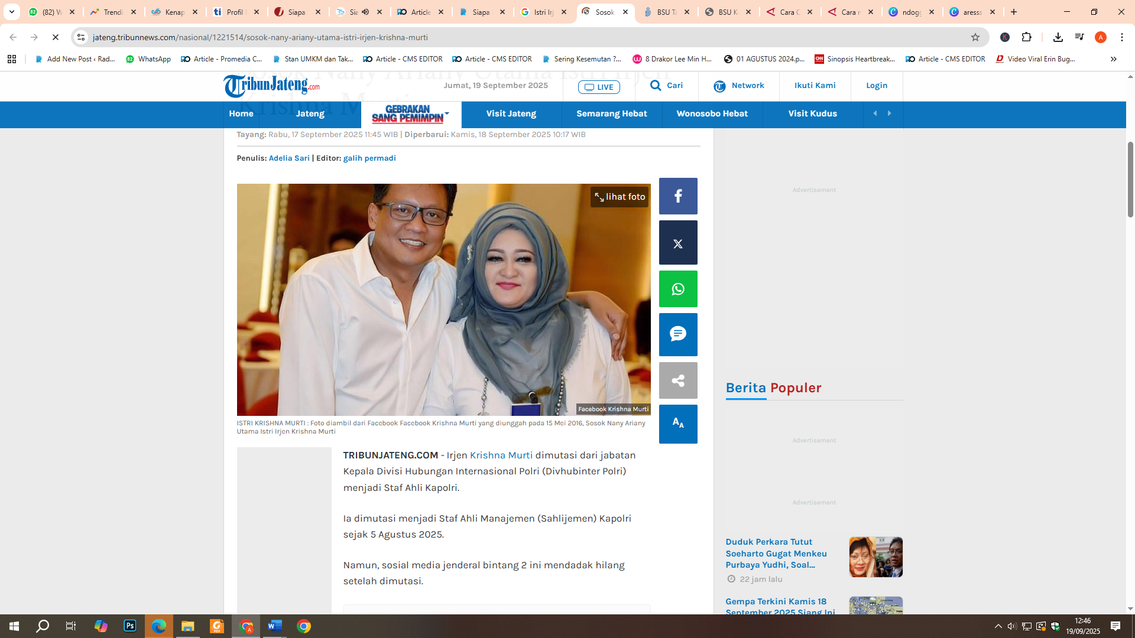Open Visit Kudus menu item
Image resolution: width=1135 pixels, height=638 pixels.
[x=813, y=113]
